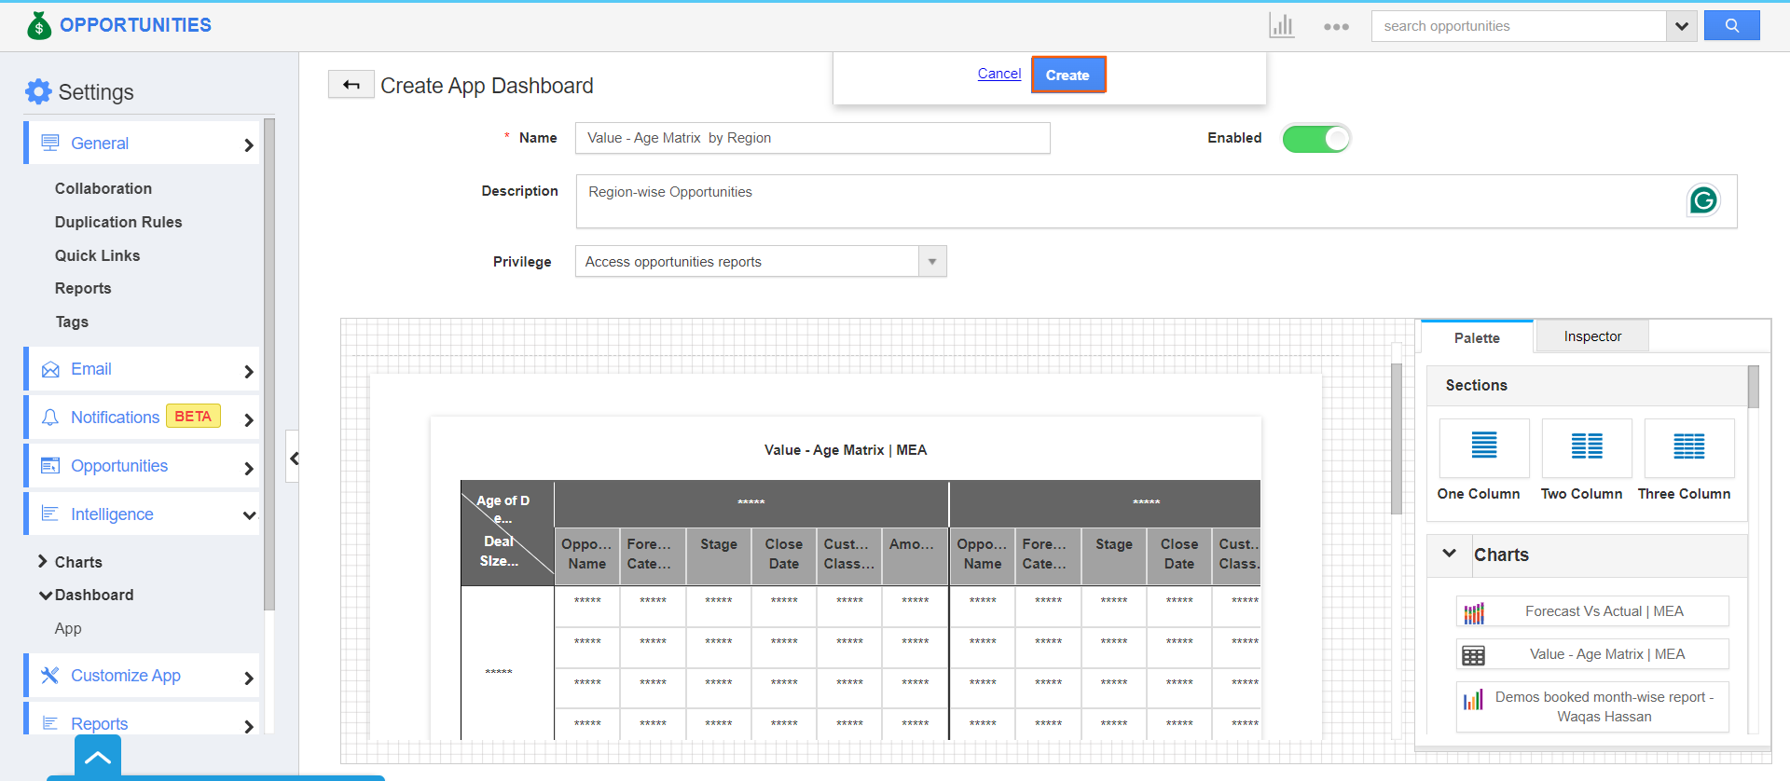The image size is (1790, 781).
Task: Expand the Opportunities settings chevron
Action: click(248, 468)
